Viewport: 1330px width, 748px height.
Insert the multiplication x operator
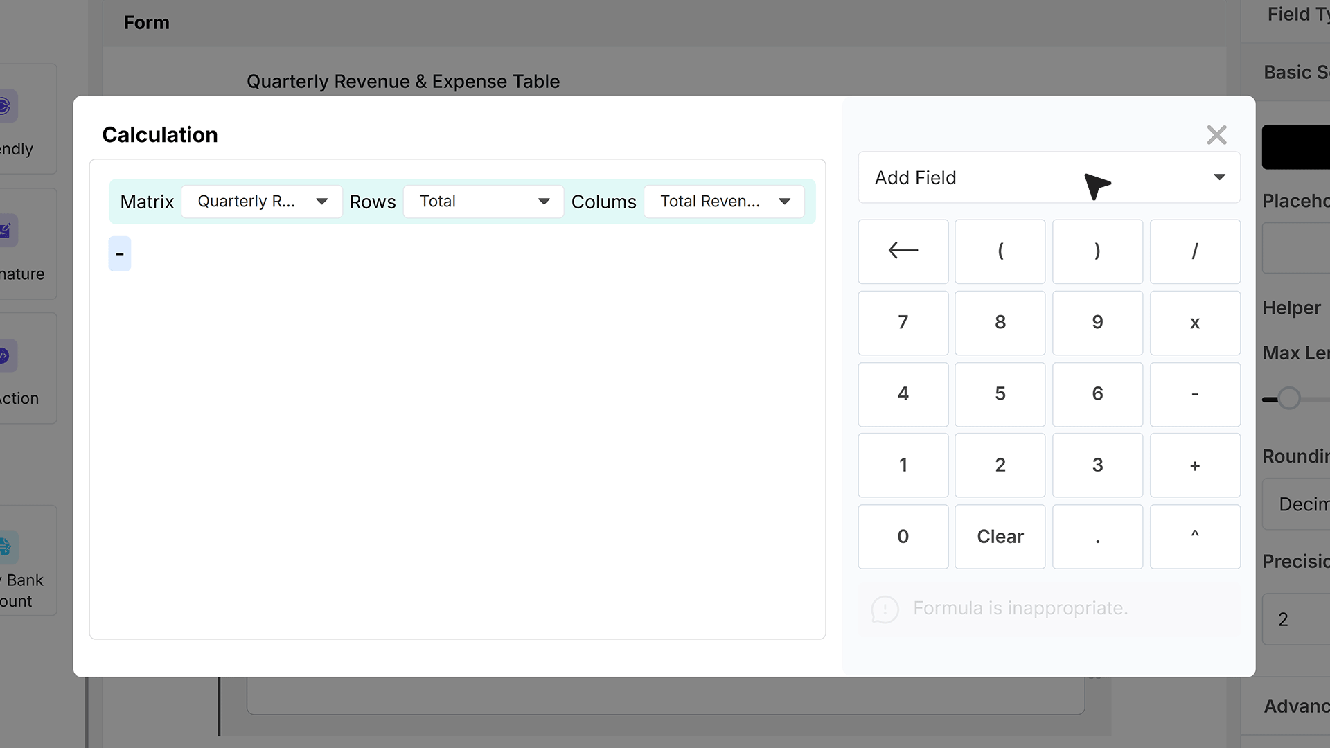(1195, 323)
